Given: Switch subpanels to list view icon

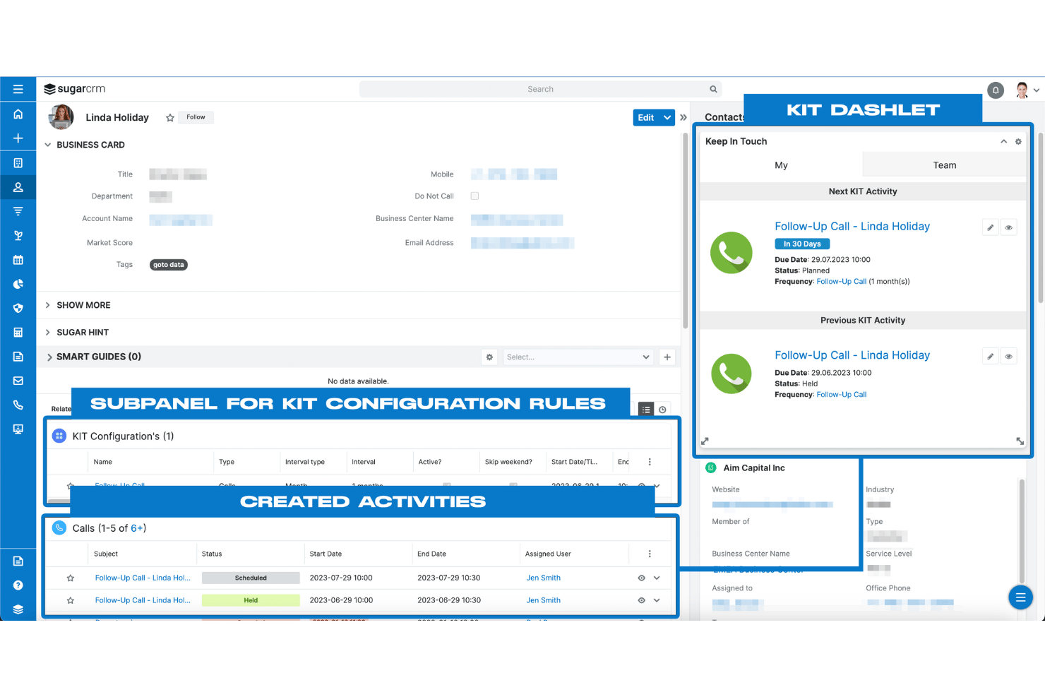Looking at the screenshot, I should [x=646, y=410].
